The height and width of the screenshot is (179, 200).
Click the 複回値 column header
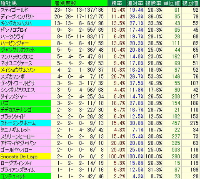(191, 3)
